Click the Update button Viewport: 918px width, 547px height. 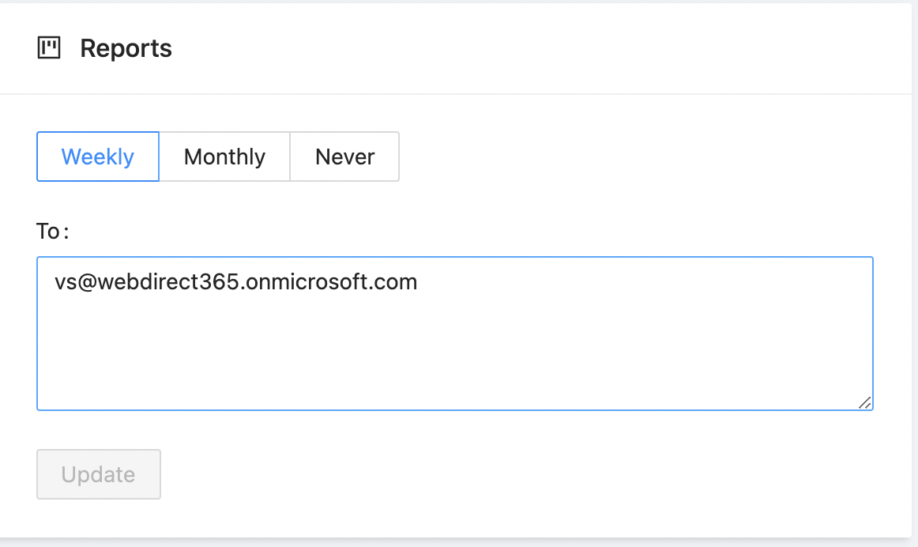pyautogui.click(x=99, y=474)
